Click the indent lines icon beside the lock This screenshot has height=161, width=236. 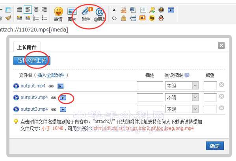coord(133,18)
